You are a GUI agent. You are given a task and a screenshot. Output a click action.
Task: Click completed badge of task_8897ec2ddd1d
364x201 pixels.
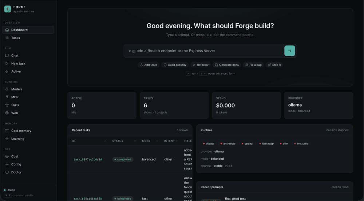[x=123, y=159]
